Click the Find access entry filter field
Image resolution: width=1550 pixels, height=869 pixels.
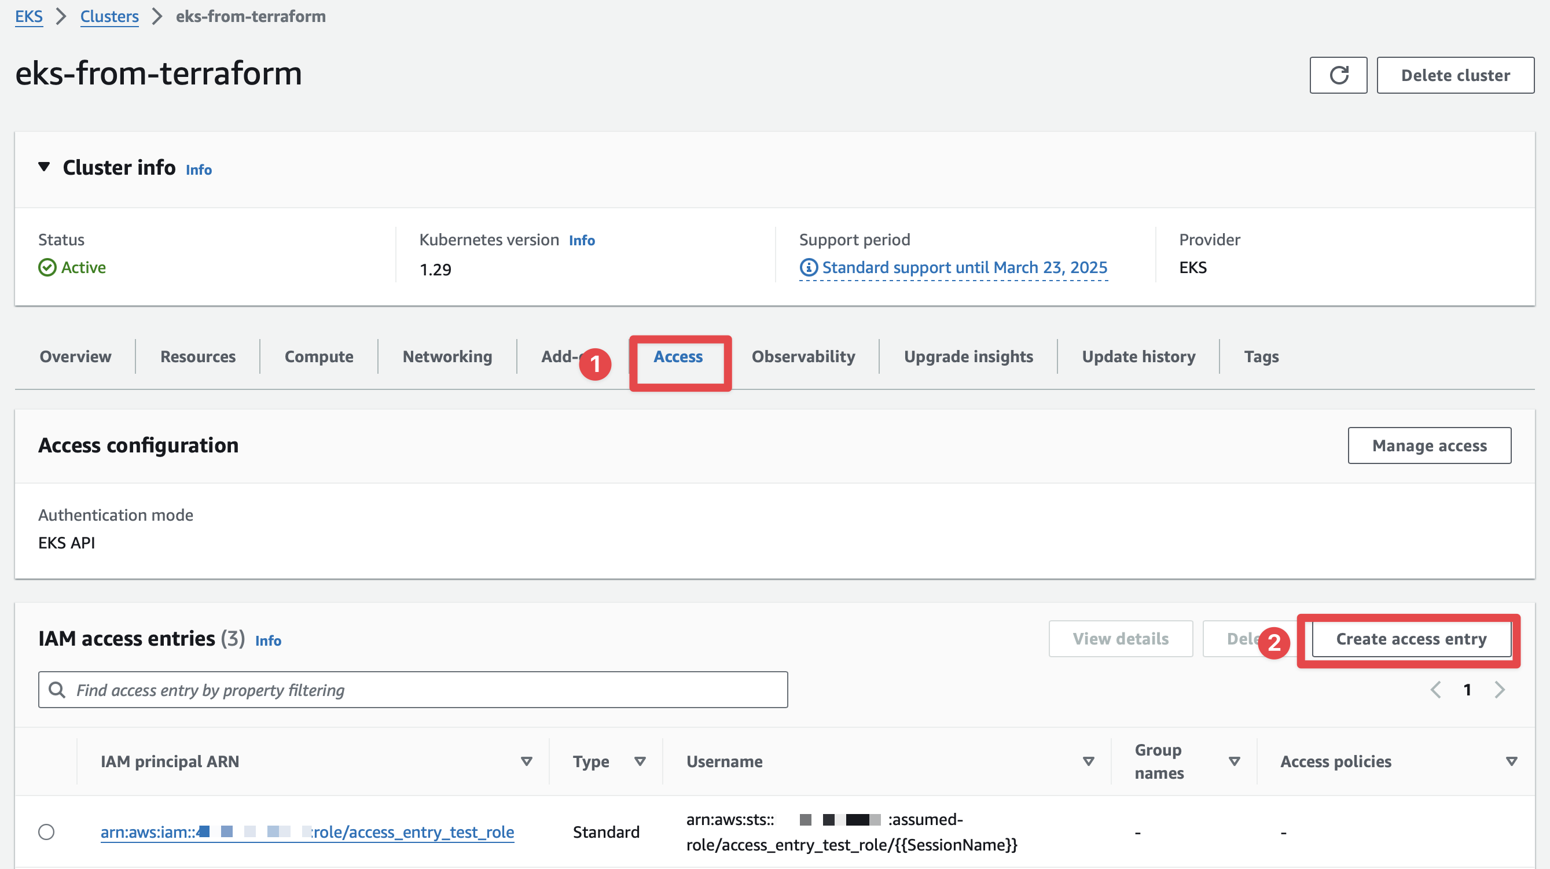(x=421, y=690)
